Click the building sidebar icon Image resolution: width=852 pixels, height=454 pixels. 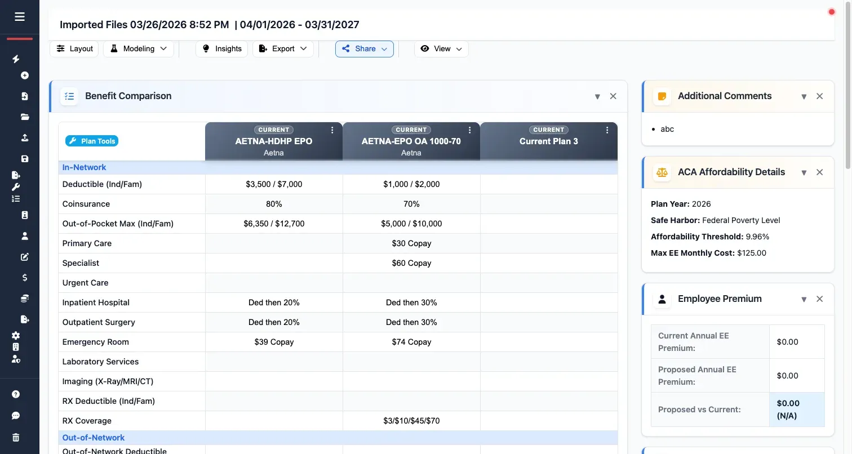[x=16, y=348]
